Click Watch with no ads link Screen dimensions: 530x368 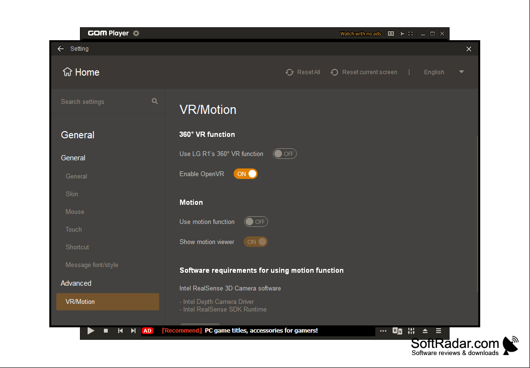tap(361, 33)
